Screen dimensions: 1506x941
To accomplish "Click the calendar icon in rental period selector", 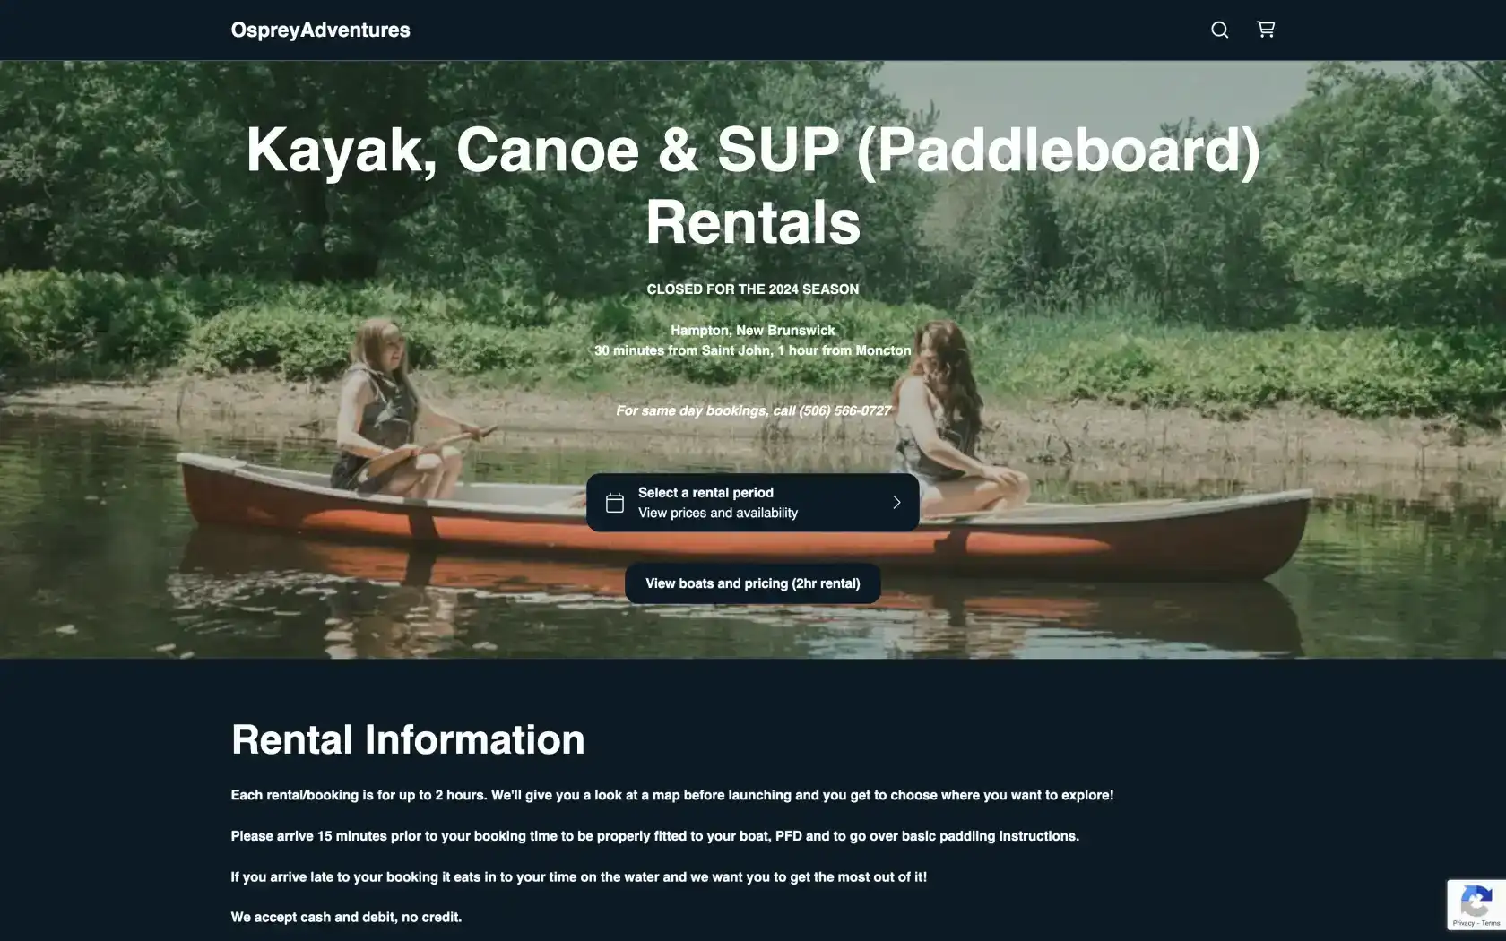I will [x=615, y=503].
